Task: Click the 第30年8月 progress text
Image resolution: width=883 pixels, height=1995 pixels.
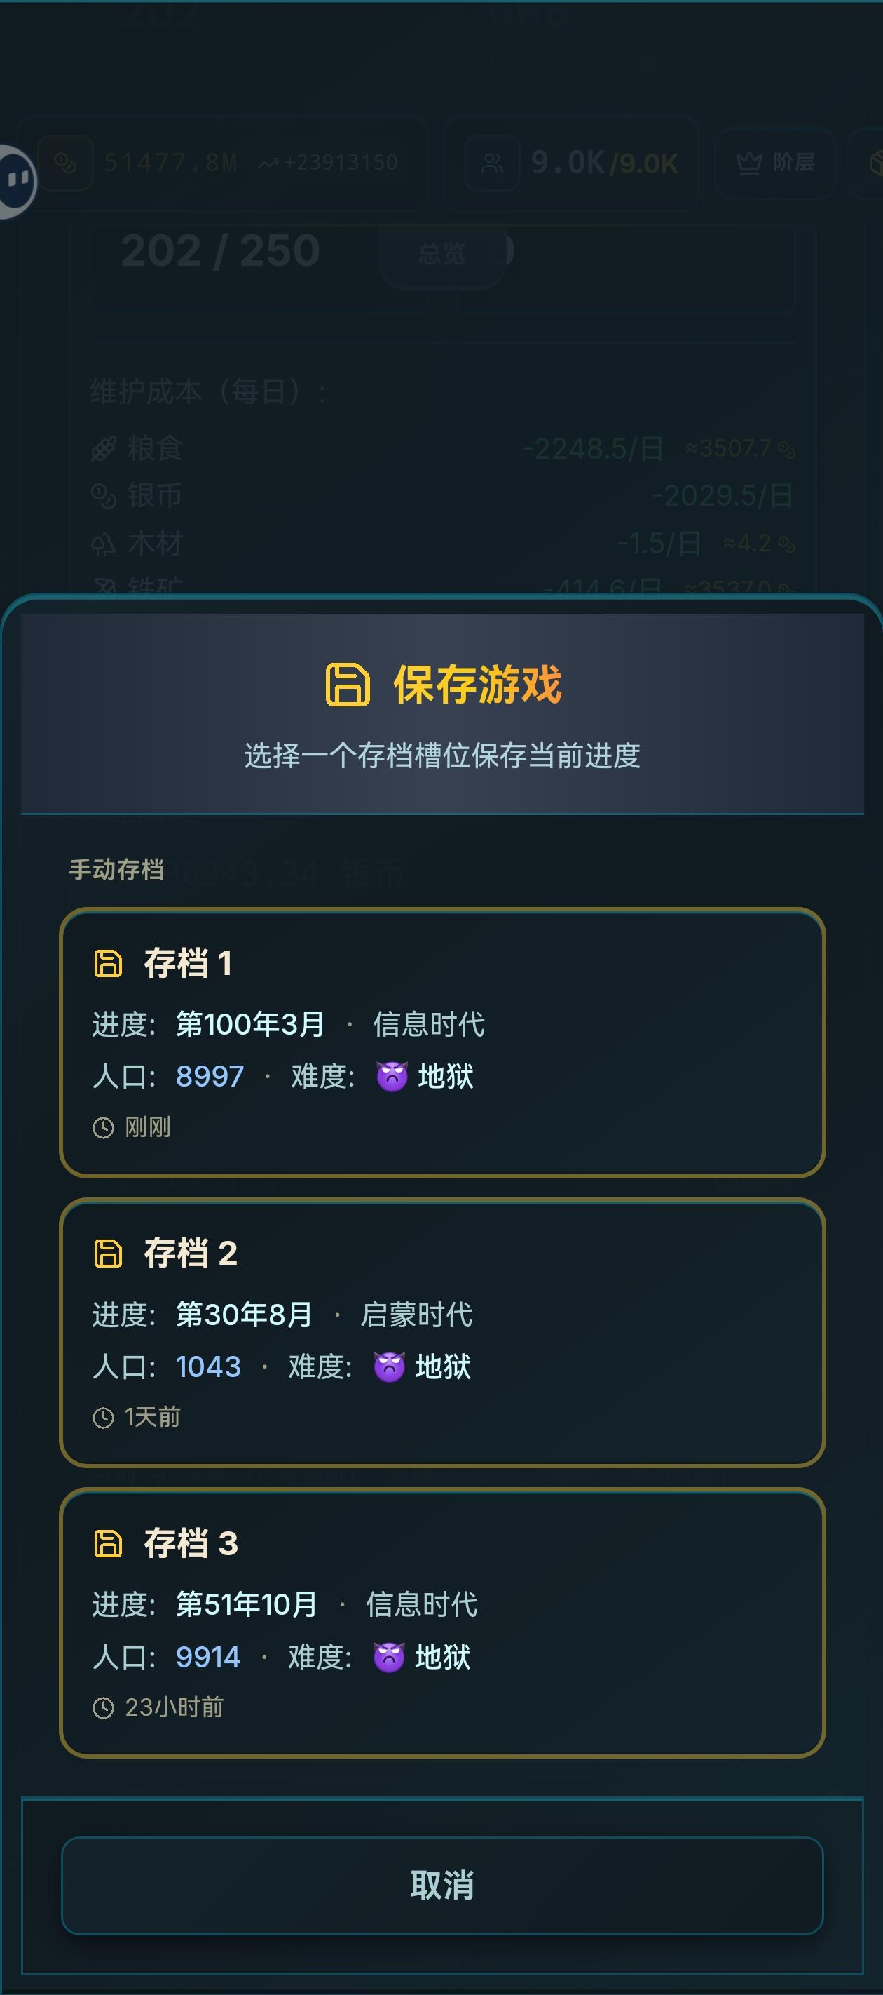Action: point(244,1315)
